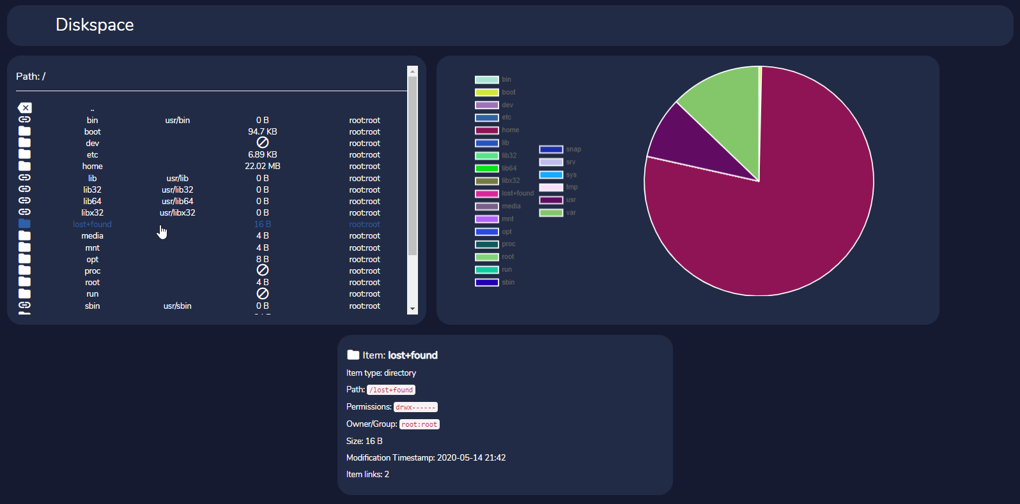The width and height of the screenshot is (1020, 504).
Task: Click the 6.89 KB size value
Action: pyautogui.click(x=263, y=154)
